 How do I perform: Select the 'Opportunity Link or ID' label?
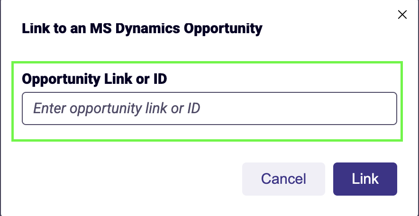point(94,79)
